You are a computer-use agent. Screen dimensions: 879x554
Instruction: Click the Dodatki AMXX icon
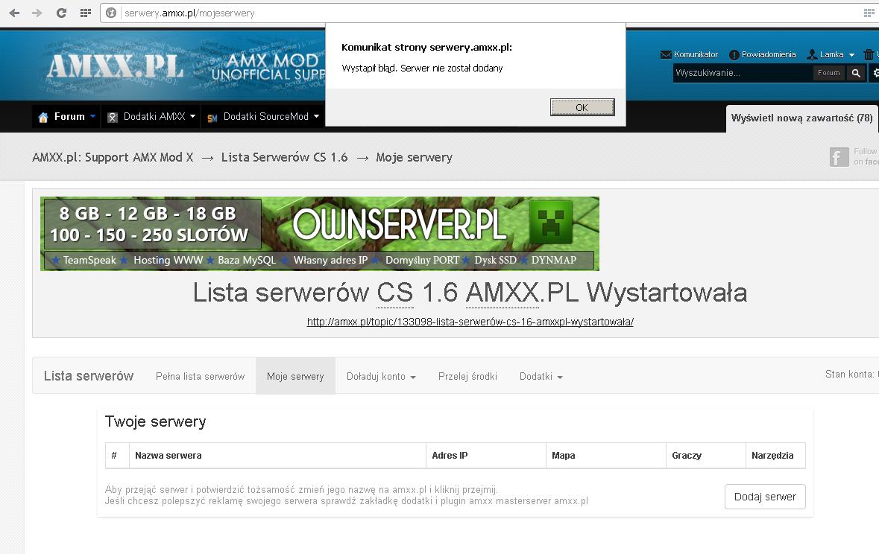pyautogui.click(x=112, y=117)
